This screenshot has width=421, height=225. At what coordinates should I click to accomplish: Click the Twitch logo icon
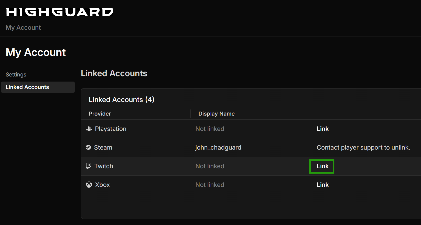pyautogui.click(x=89, y=166)
